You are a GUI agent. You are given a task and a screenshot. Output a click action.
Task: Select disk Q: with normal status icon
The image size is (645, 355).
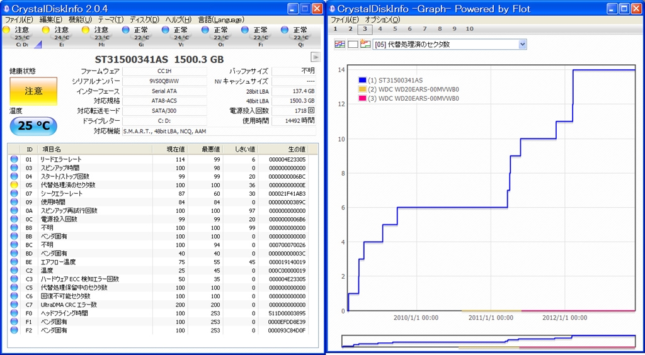click(x=300, y=36)
